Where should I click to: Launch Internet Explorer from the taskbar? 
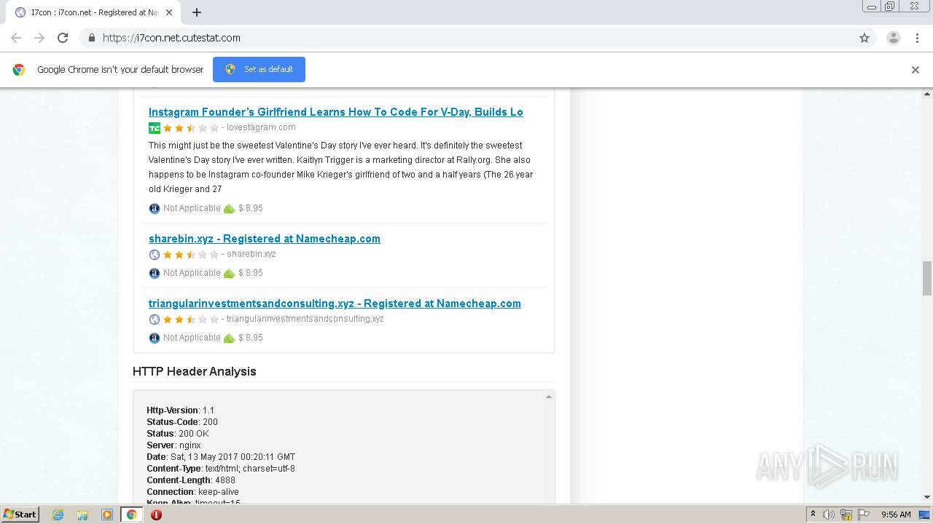(58, 515)
